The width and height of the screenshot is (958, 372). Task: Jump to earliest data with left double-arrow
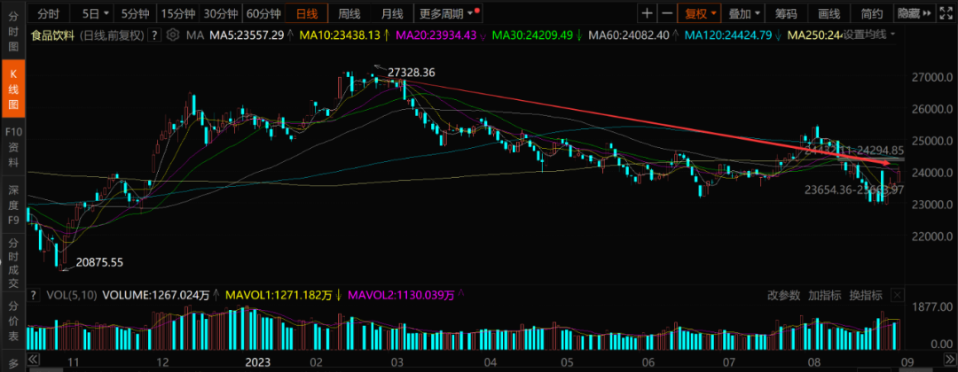(34, 359)
